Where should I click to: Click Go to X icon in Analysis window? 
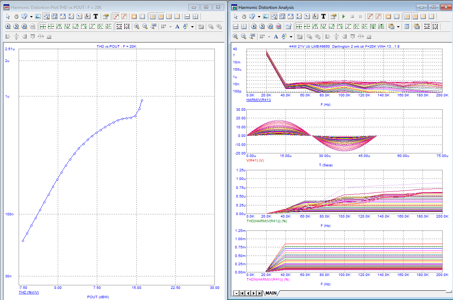point(254,27)
